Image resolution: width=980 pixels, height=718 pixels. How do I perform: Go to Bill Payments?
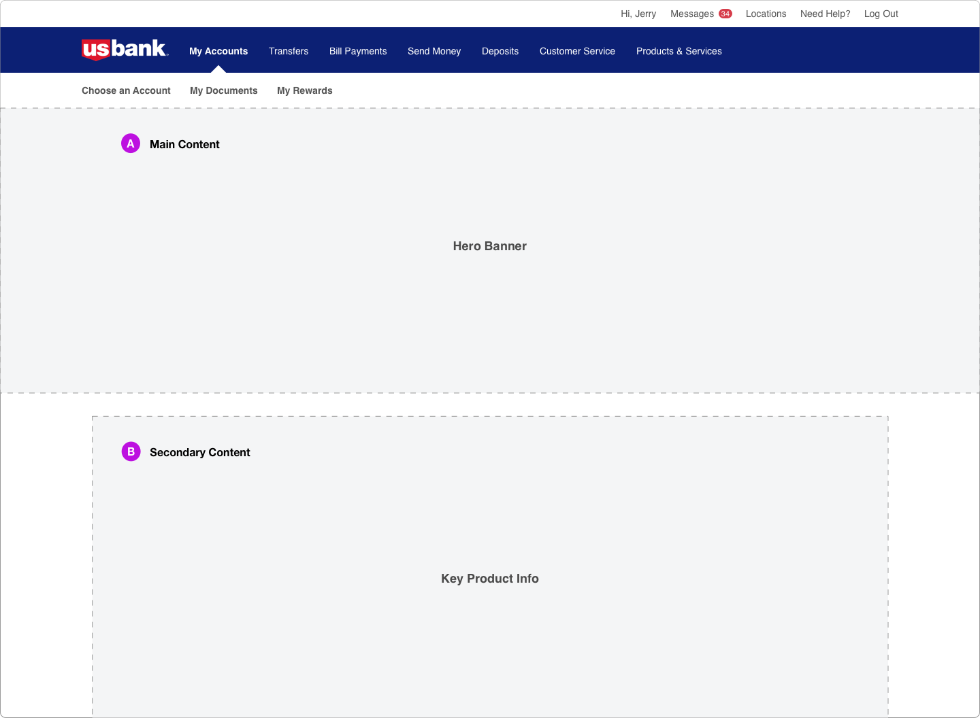358,51
